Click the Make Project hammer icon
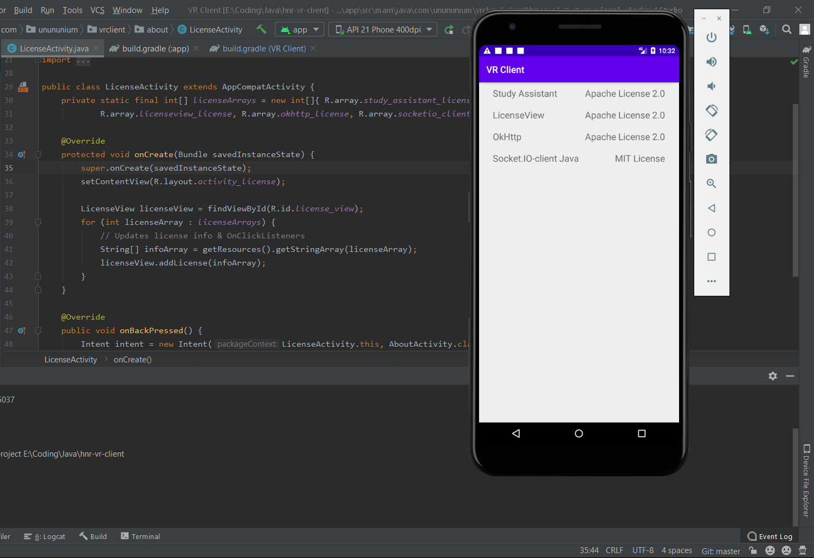Screen dimensions: 814x558 pyautogui.click(x=261, y=29)
